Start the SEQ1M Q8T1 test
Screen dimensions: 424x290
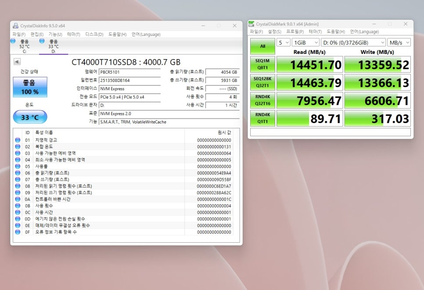pyautogui.click(x=262, y=64)
